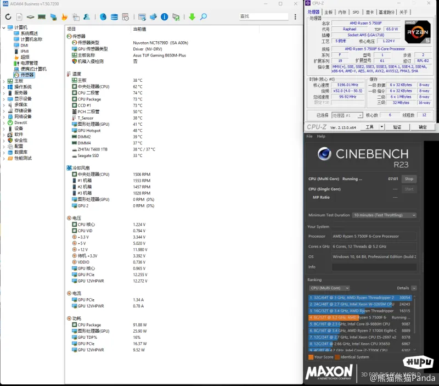Switch to 基准跑分 tab in CPU-Z
The height and width of the screenshot is (386, 439).
pos(387,12)
